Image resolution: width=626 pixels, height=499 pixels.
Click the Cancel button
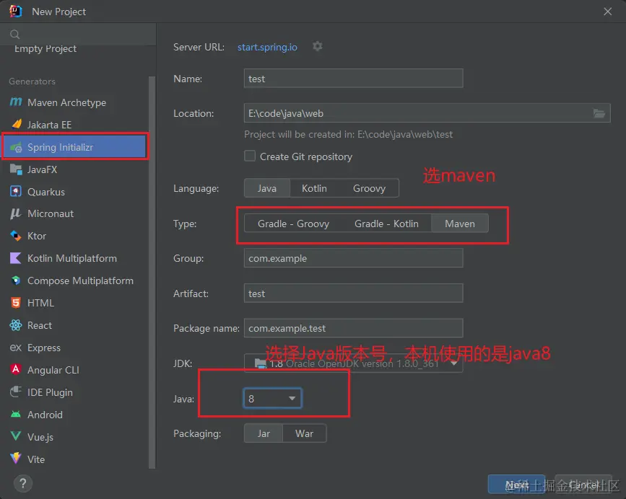coord(583,485)
